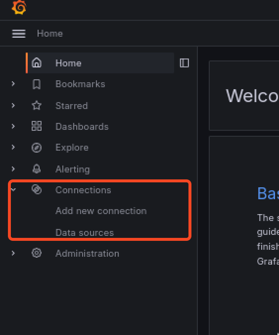Expand the Administration section chevron
279x335 pixels.
coord(13,253)
